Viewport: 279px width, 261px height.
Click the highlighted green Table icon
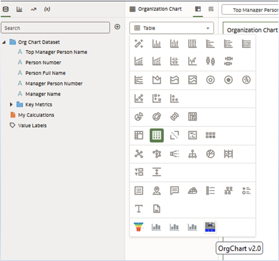click(157, 136)
